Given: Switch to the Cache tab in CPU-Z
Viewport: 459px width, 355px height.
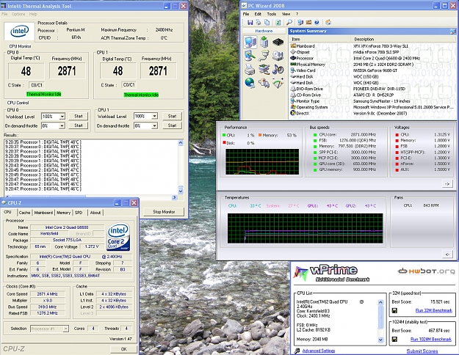Looking at the screenshot, I should (x=24, y=213).
